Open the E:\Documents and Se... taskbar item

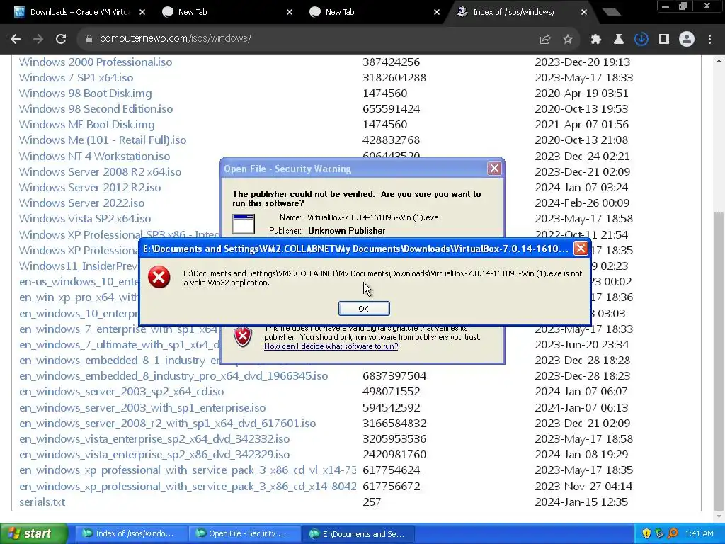(x=358, y=533)
